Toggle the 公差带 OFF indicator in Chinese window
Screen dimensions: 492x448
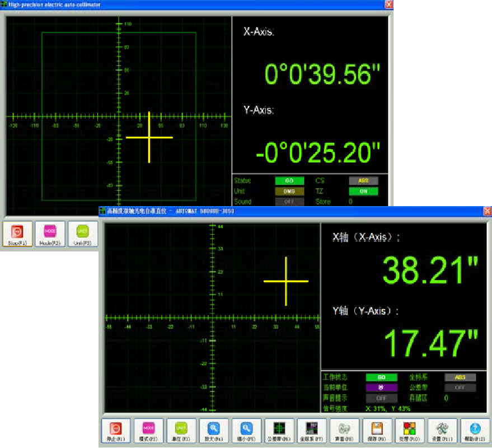460,388
